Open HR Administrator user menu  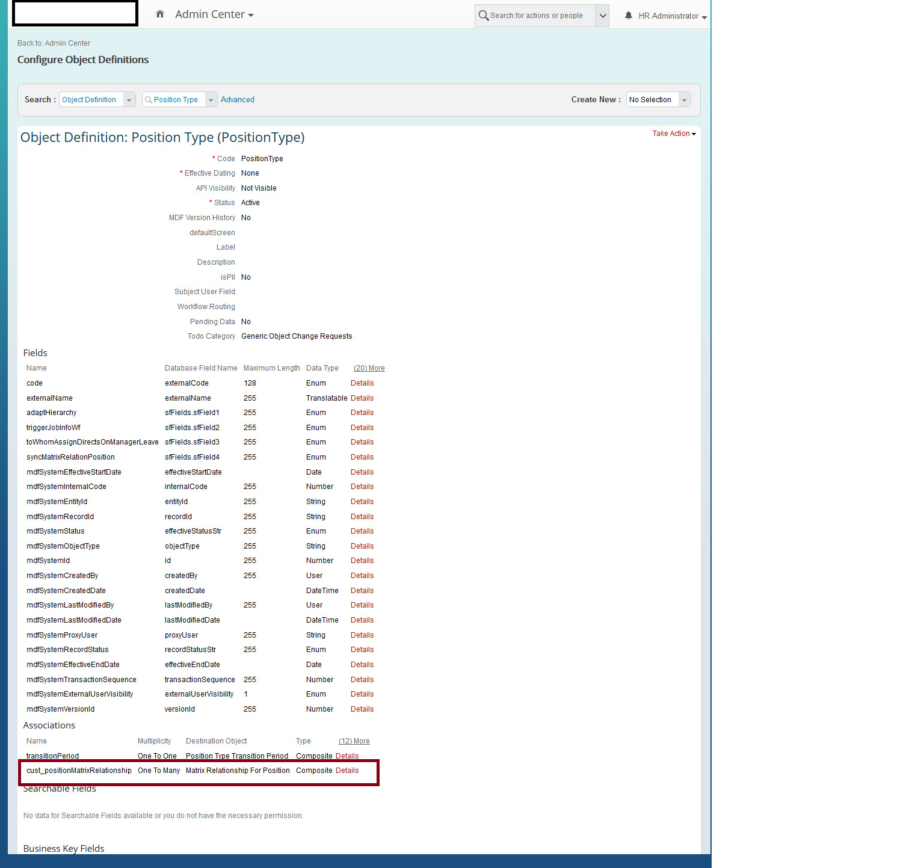pos(673,16)
